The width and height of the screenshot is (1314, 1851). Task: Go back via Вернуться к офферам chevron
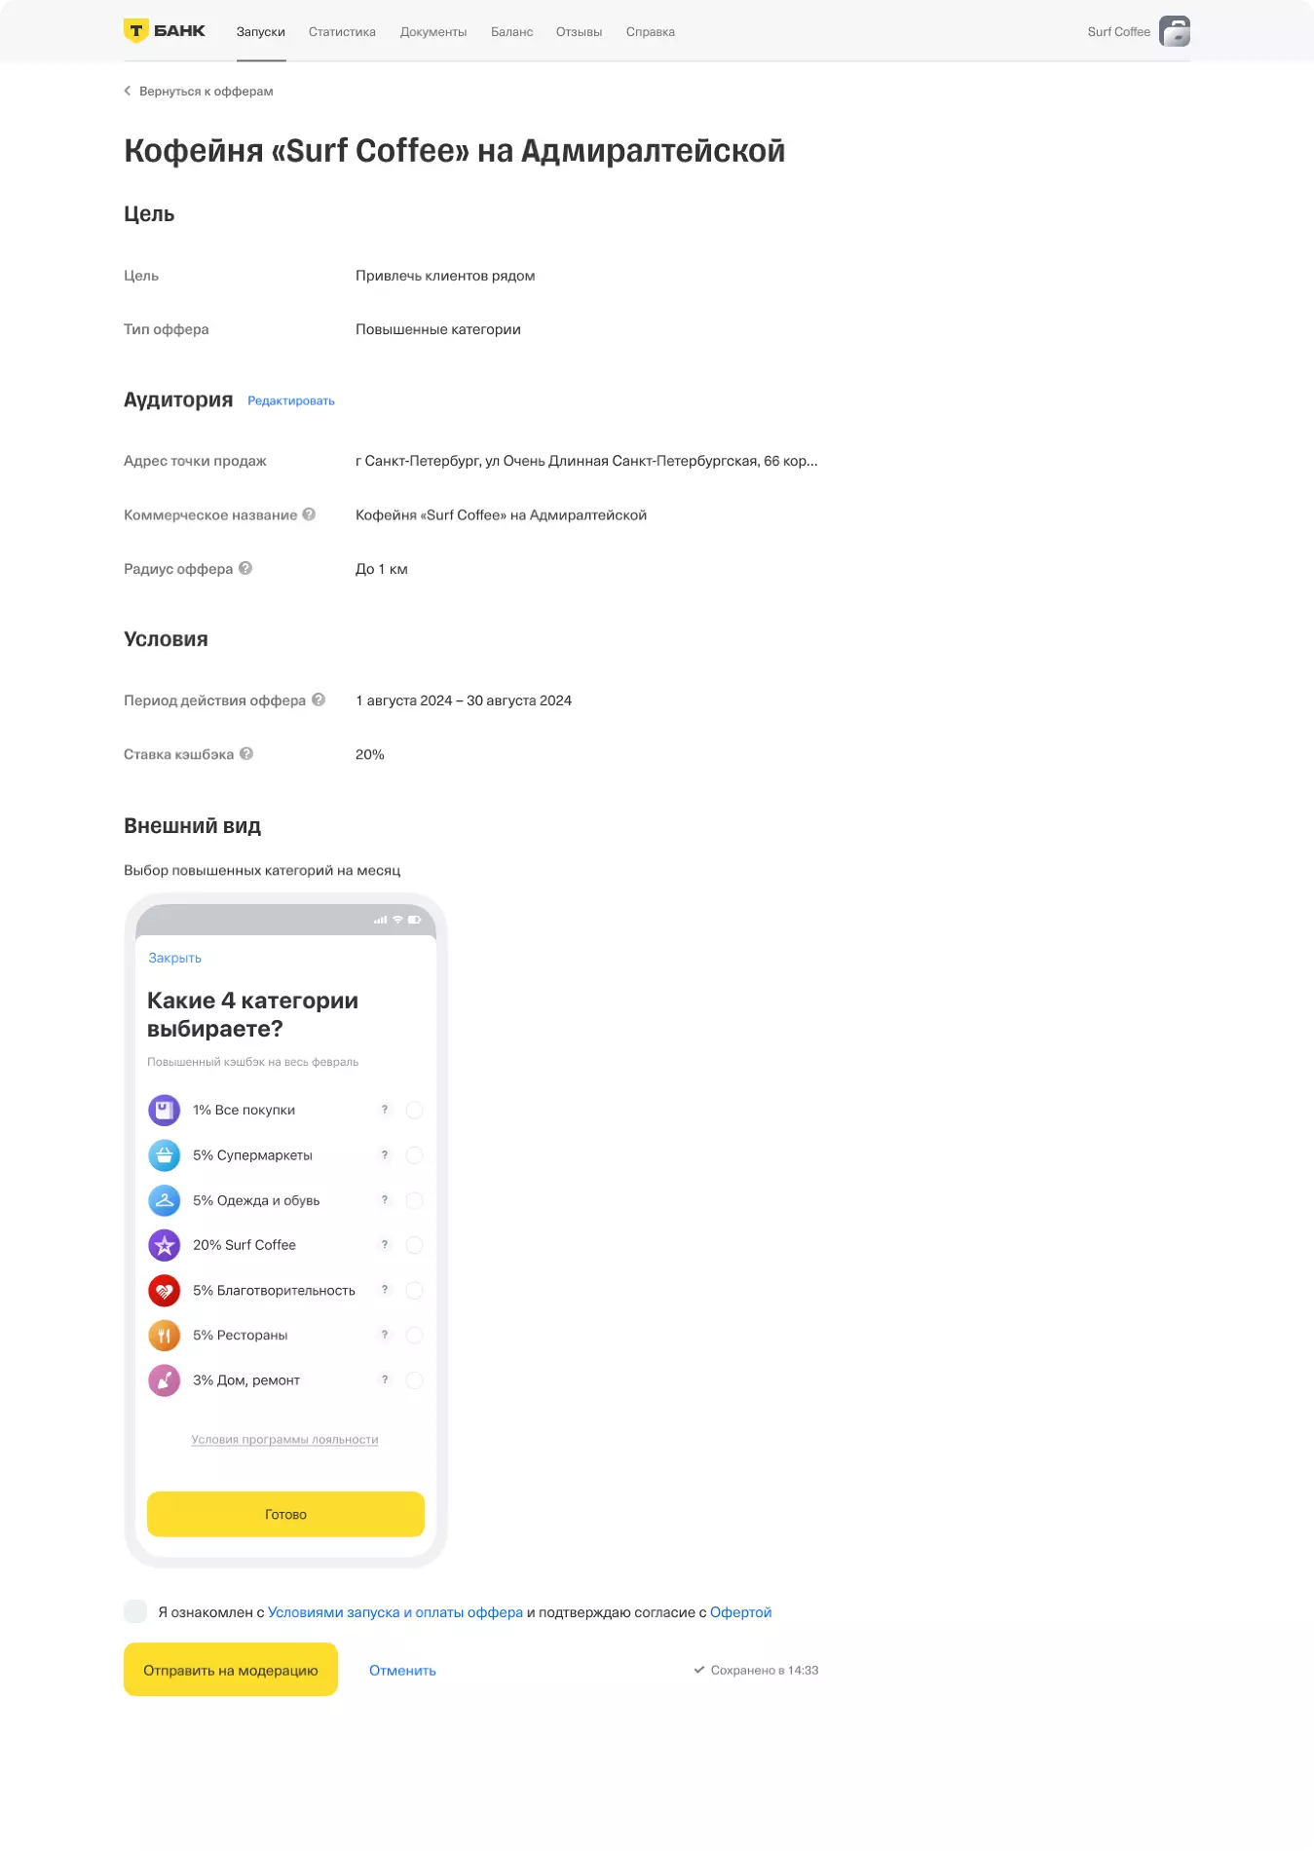pos(128,91)
